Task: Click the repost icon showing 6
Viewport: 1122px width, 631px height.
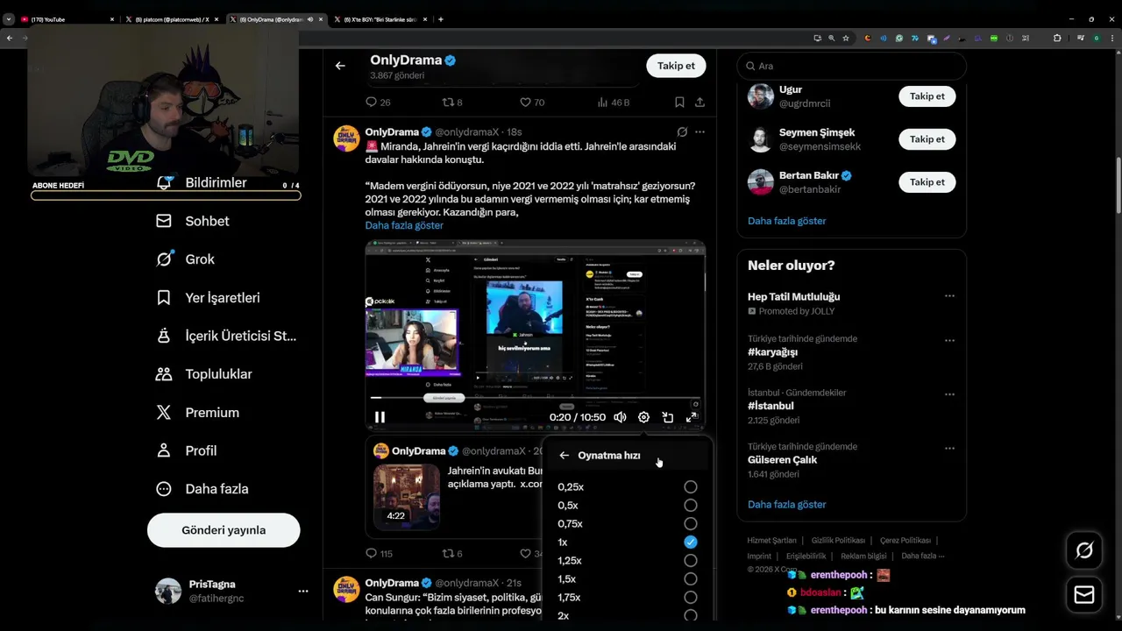Action: 447,554
